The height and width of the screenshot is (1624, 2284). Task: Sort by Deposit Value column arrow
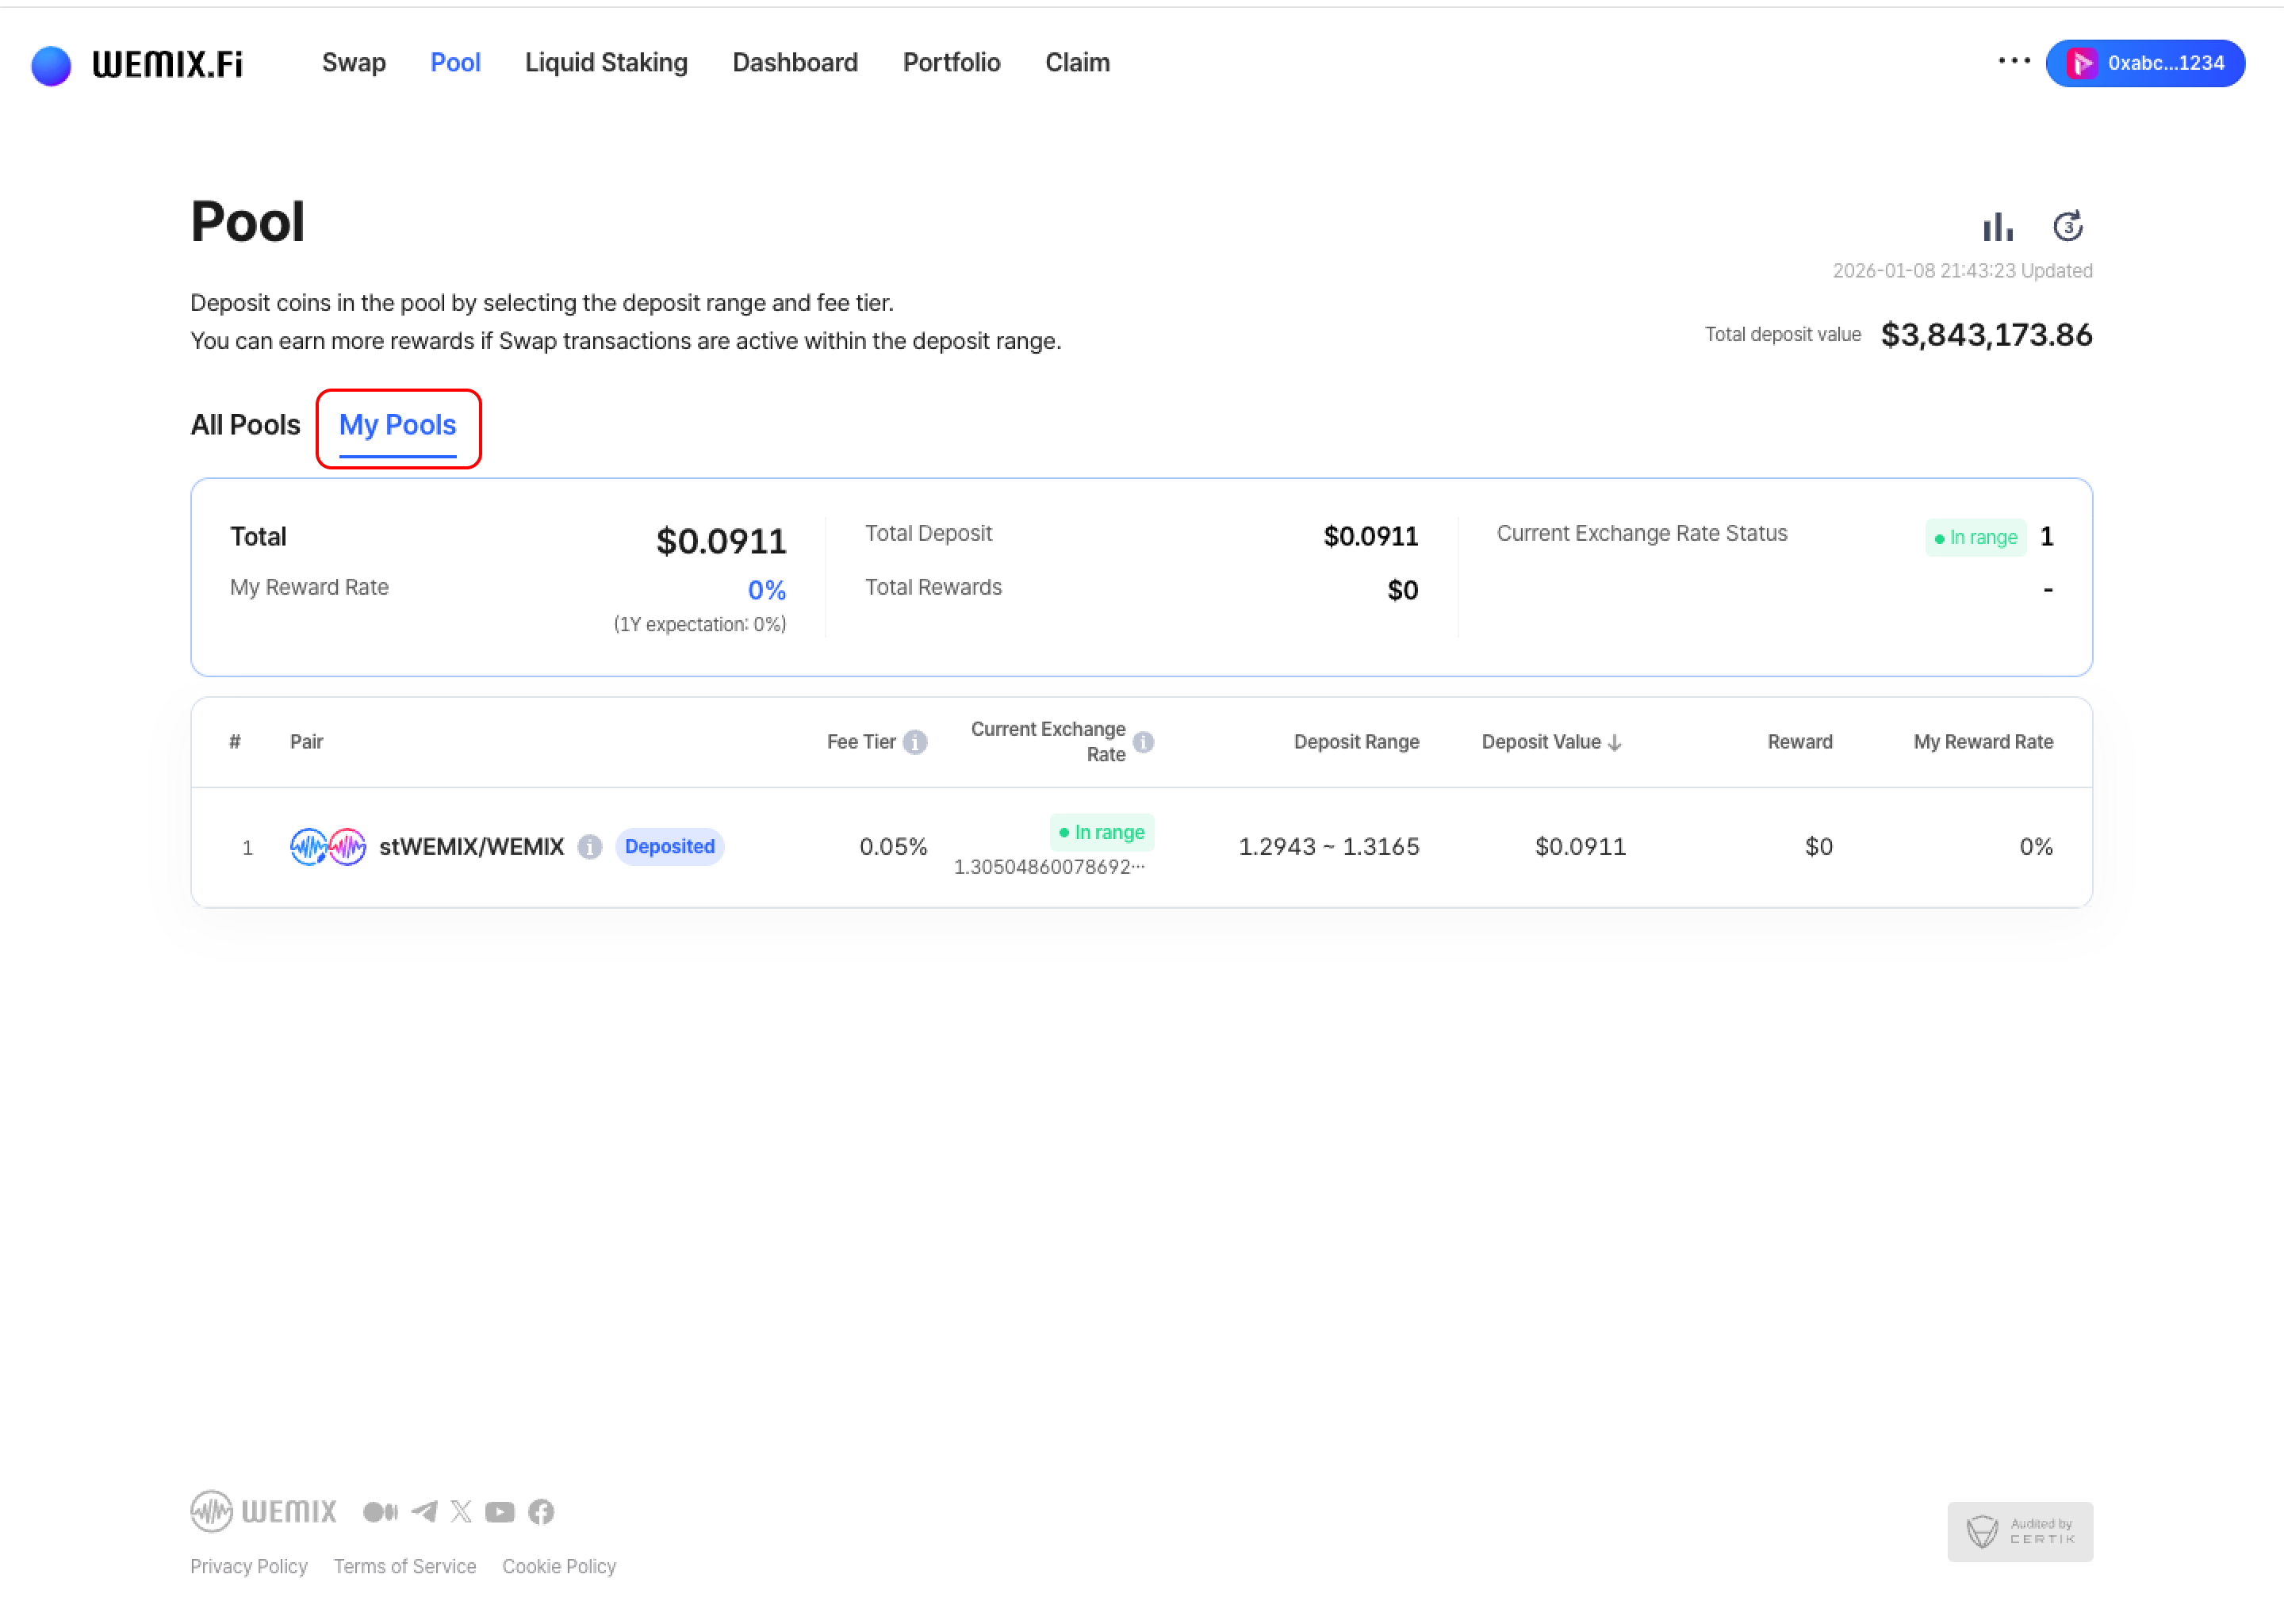[1614, 742]
